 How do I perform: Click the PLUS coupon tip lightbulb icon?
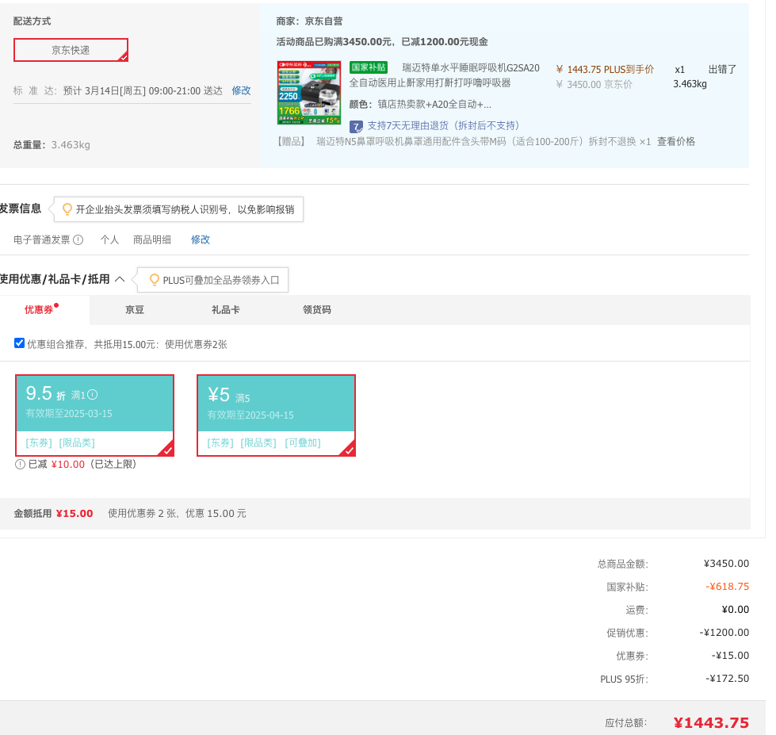pyautogui.click(x=154, y=280)
